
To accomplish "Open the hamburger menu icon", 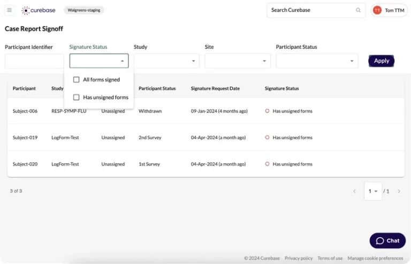I will [x=9, y=10].
